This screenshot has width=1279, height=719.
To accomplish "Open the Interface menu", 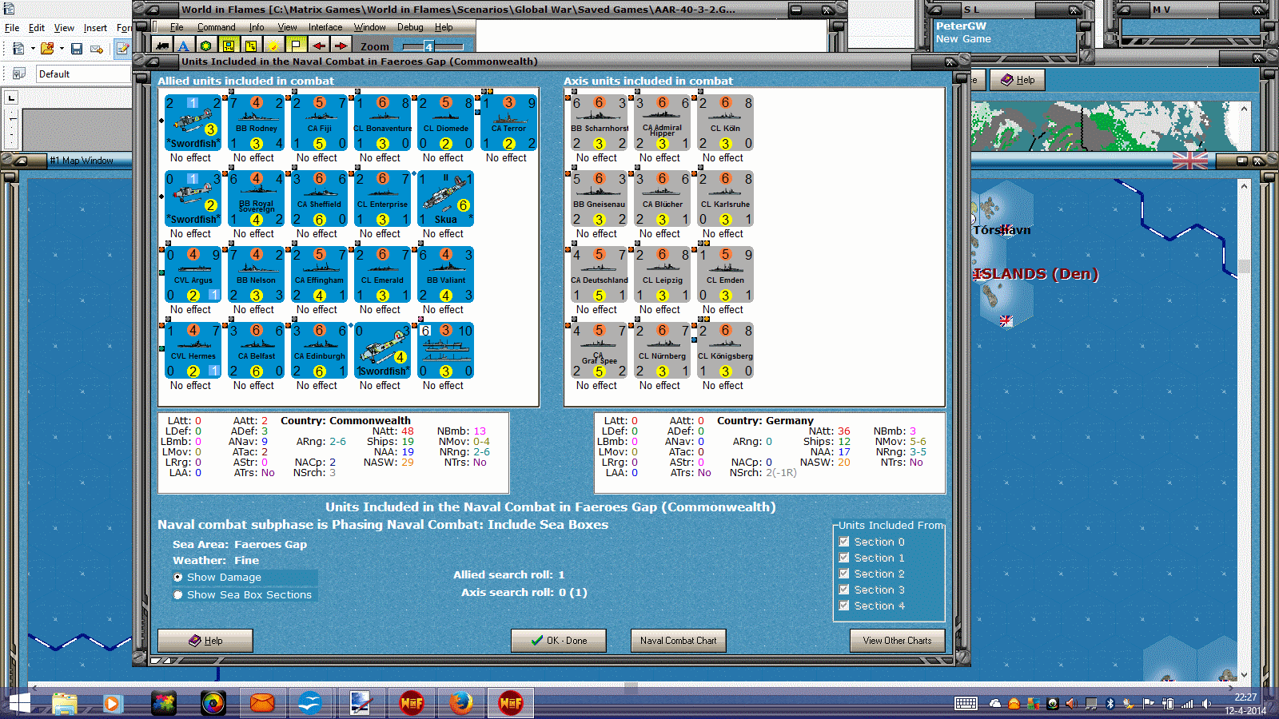I will click(325, 27).
